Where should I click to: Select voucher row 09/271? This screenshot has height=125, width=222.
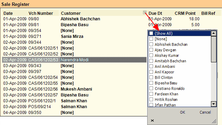tap(74, 37)
